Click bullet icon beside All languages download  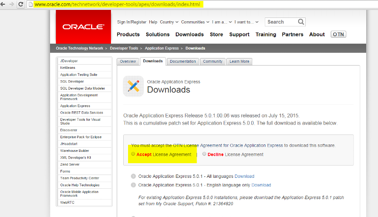click(x=133, y=176)
